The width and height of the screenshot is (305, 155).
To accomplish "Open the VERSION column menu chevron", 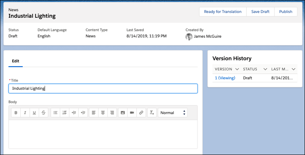I will point(237,69).
